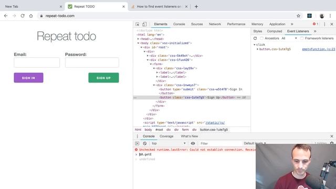Click the address bar URL repeat-todo.com

tap(60, 16)
